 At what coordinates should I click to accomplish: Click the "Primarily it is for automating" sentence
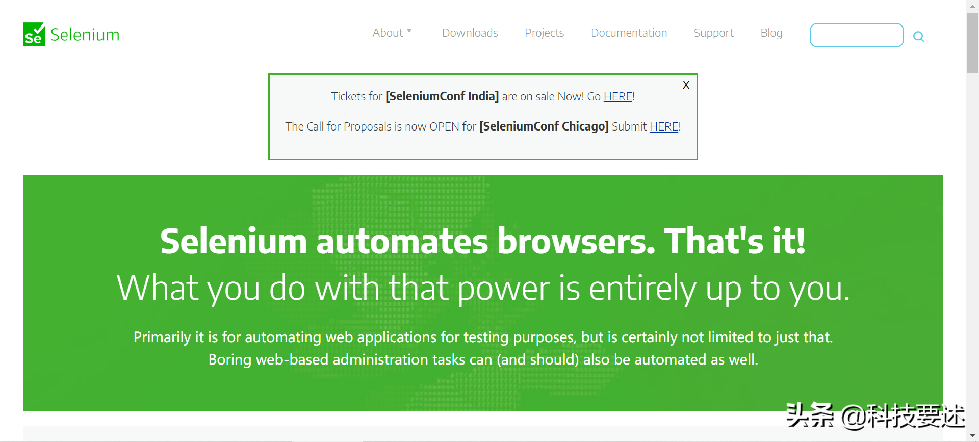coord(483,337)
